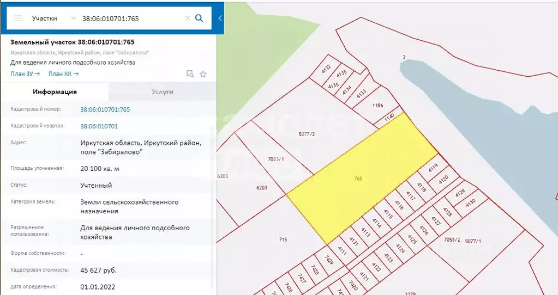558x295 pixels.
Task: Clear the search field with X icon
Action: point(187,18)
